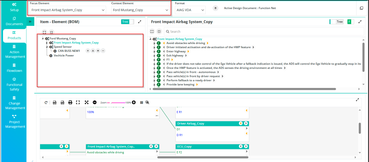Open Functional Safety module
369x162 pixels.
click(14, 84)
